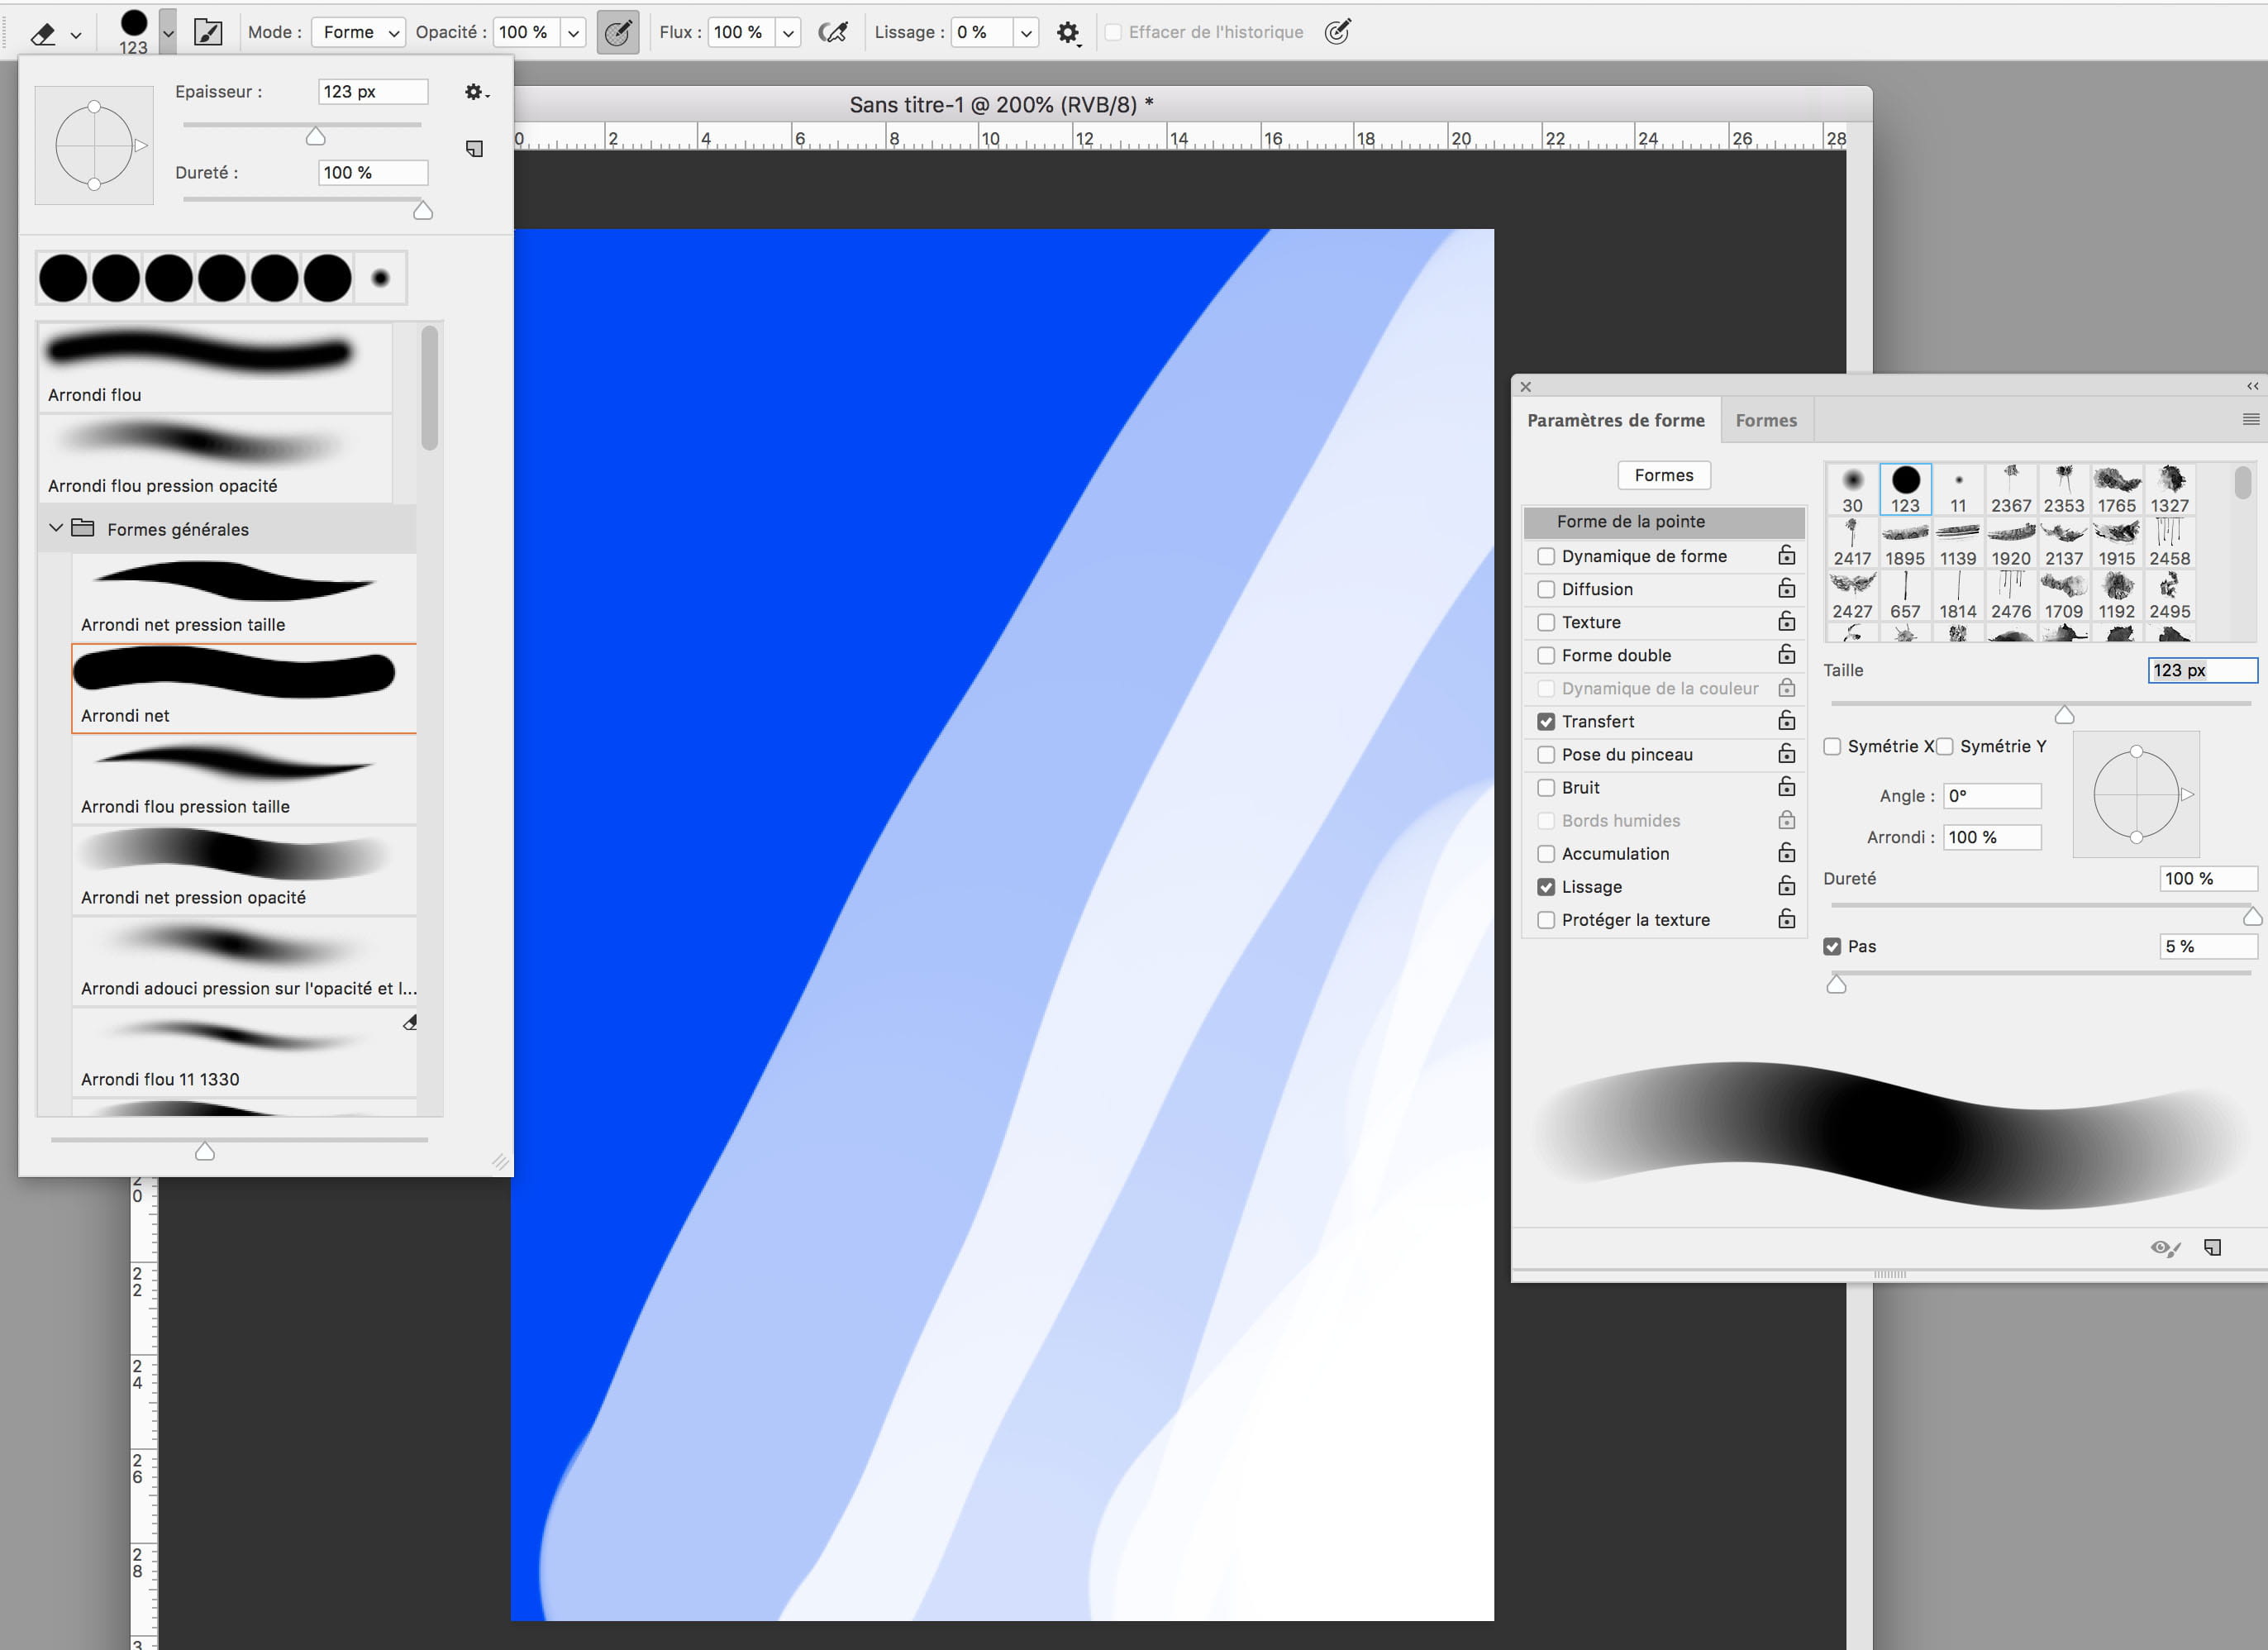
Task: Open the Flux dropdown arrow
Action: [x=789, y=33]
